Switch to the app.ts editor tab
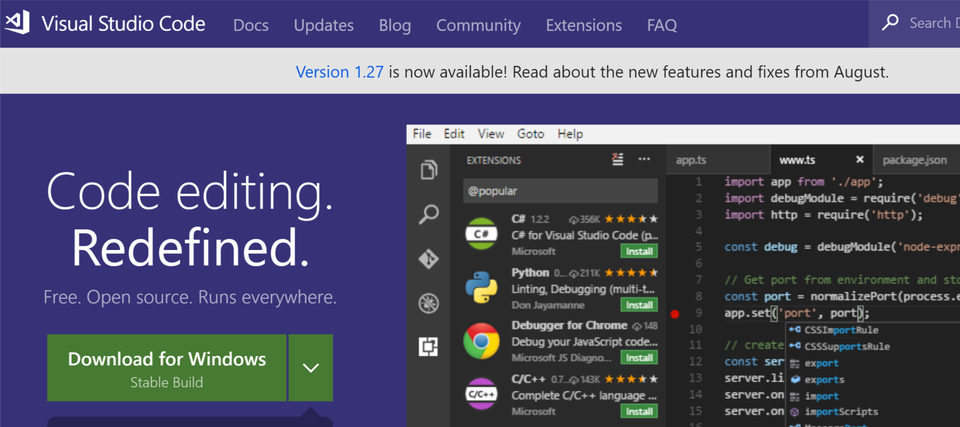 click(x=691, y=160)
